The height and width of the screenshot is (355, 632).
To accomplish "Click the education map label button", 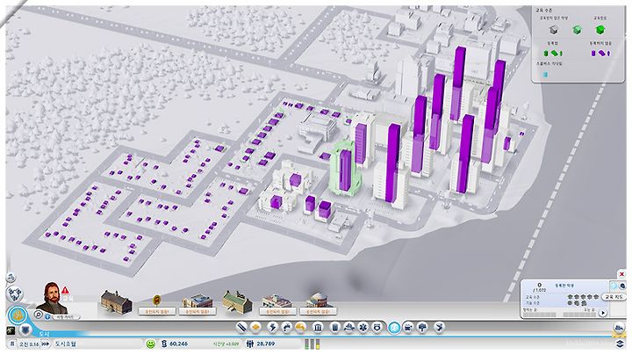I will 613,297.
